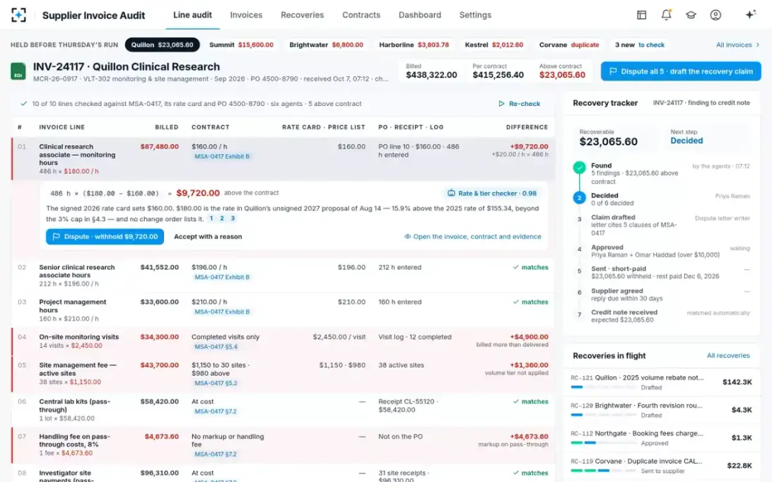Select the Summit $15,600.00 chip
Image resolution: width=772 pixels, height=482 pixels.
point(241,45)
